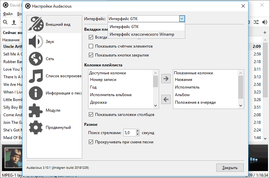This screenshot has height=178, width=270.
Task: Select the Silly Boy Blue track row
Action: pos(12,107)
